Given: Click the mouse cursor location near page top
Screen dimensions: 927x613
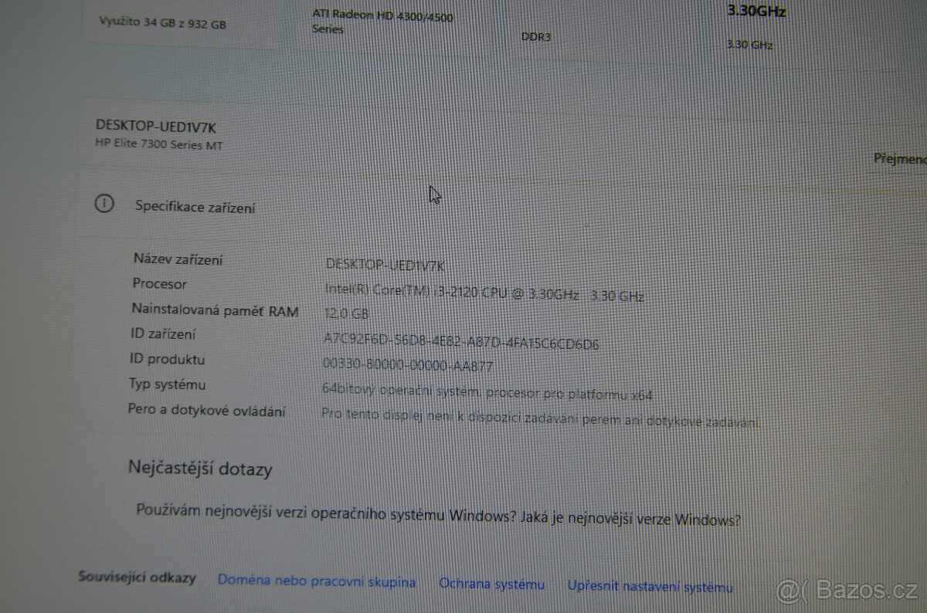Looking at the screenshot, I should (x=434, y=193).
